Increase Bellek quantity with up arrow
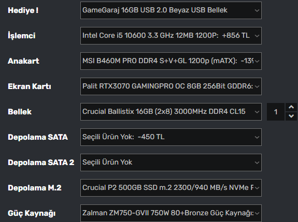298x222 pixels. click(x=291, y=108)
